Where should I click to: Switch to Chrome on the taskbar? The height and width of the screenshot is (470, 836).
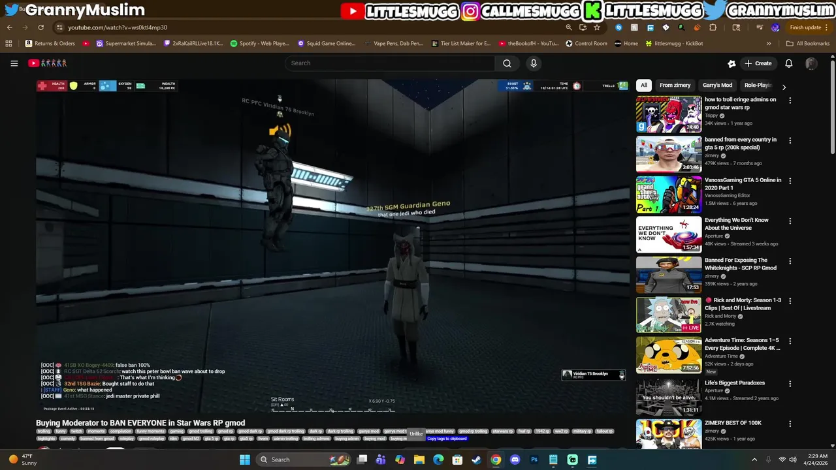496,460
